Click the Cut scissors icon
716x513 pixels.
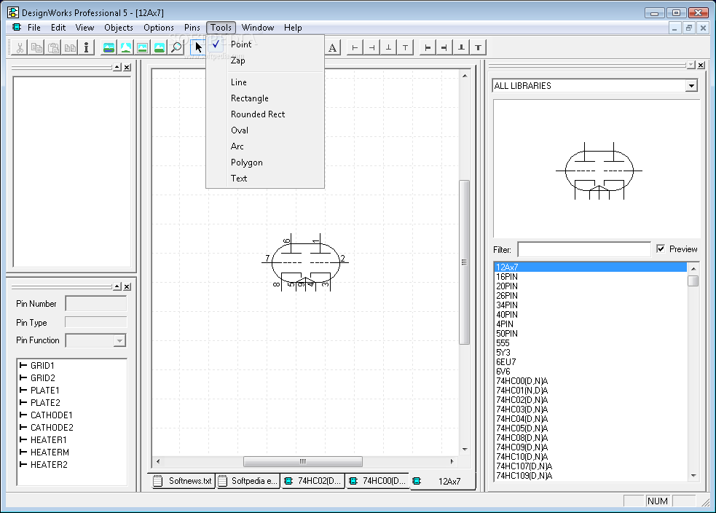click(20, 47)
